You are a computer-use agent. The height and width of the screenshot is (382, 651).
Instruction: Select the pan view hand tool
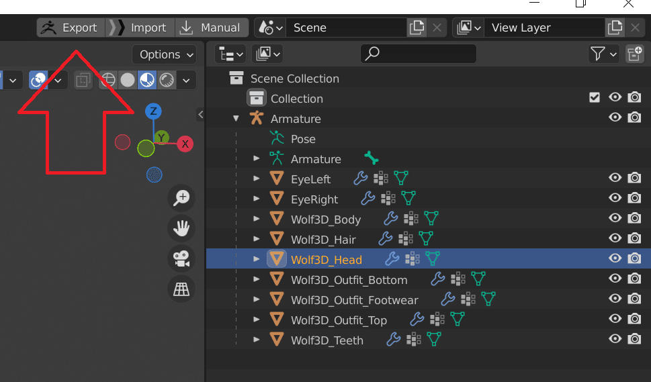(181, 229)
